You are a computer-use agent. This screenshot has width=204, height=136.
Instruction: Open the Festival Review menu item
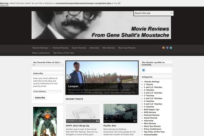[61, 48]
